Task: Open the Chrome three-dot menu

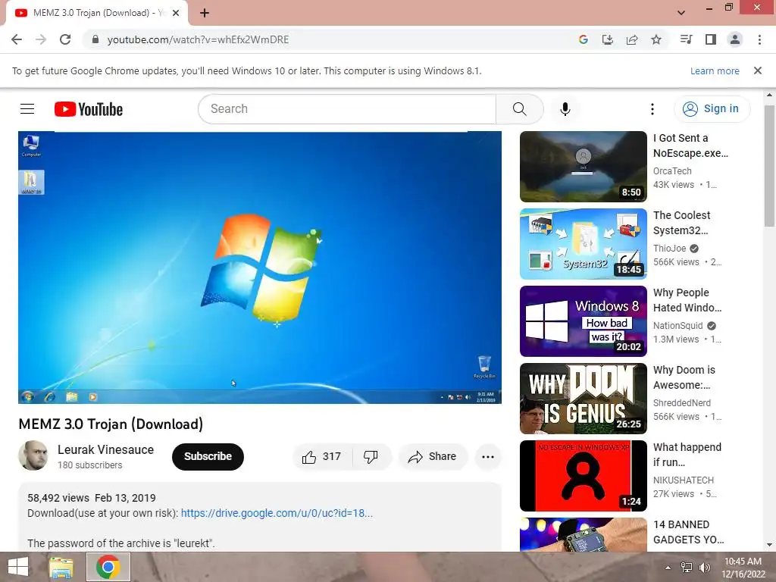Action: [759, 39]
